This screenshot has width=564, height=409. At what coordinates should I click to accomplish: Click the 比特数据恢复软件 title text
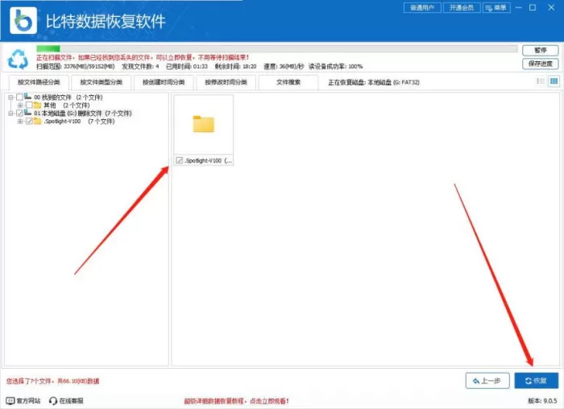click(106, 21)
